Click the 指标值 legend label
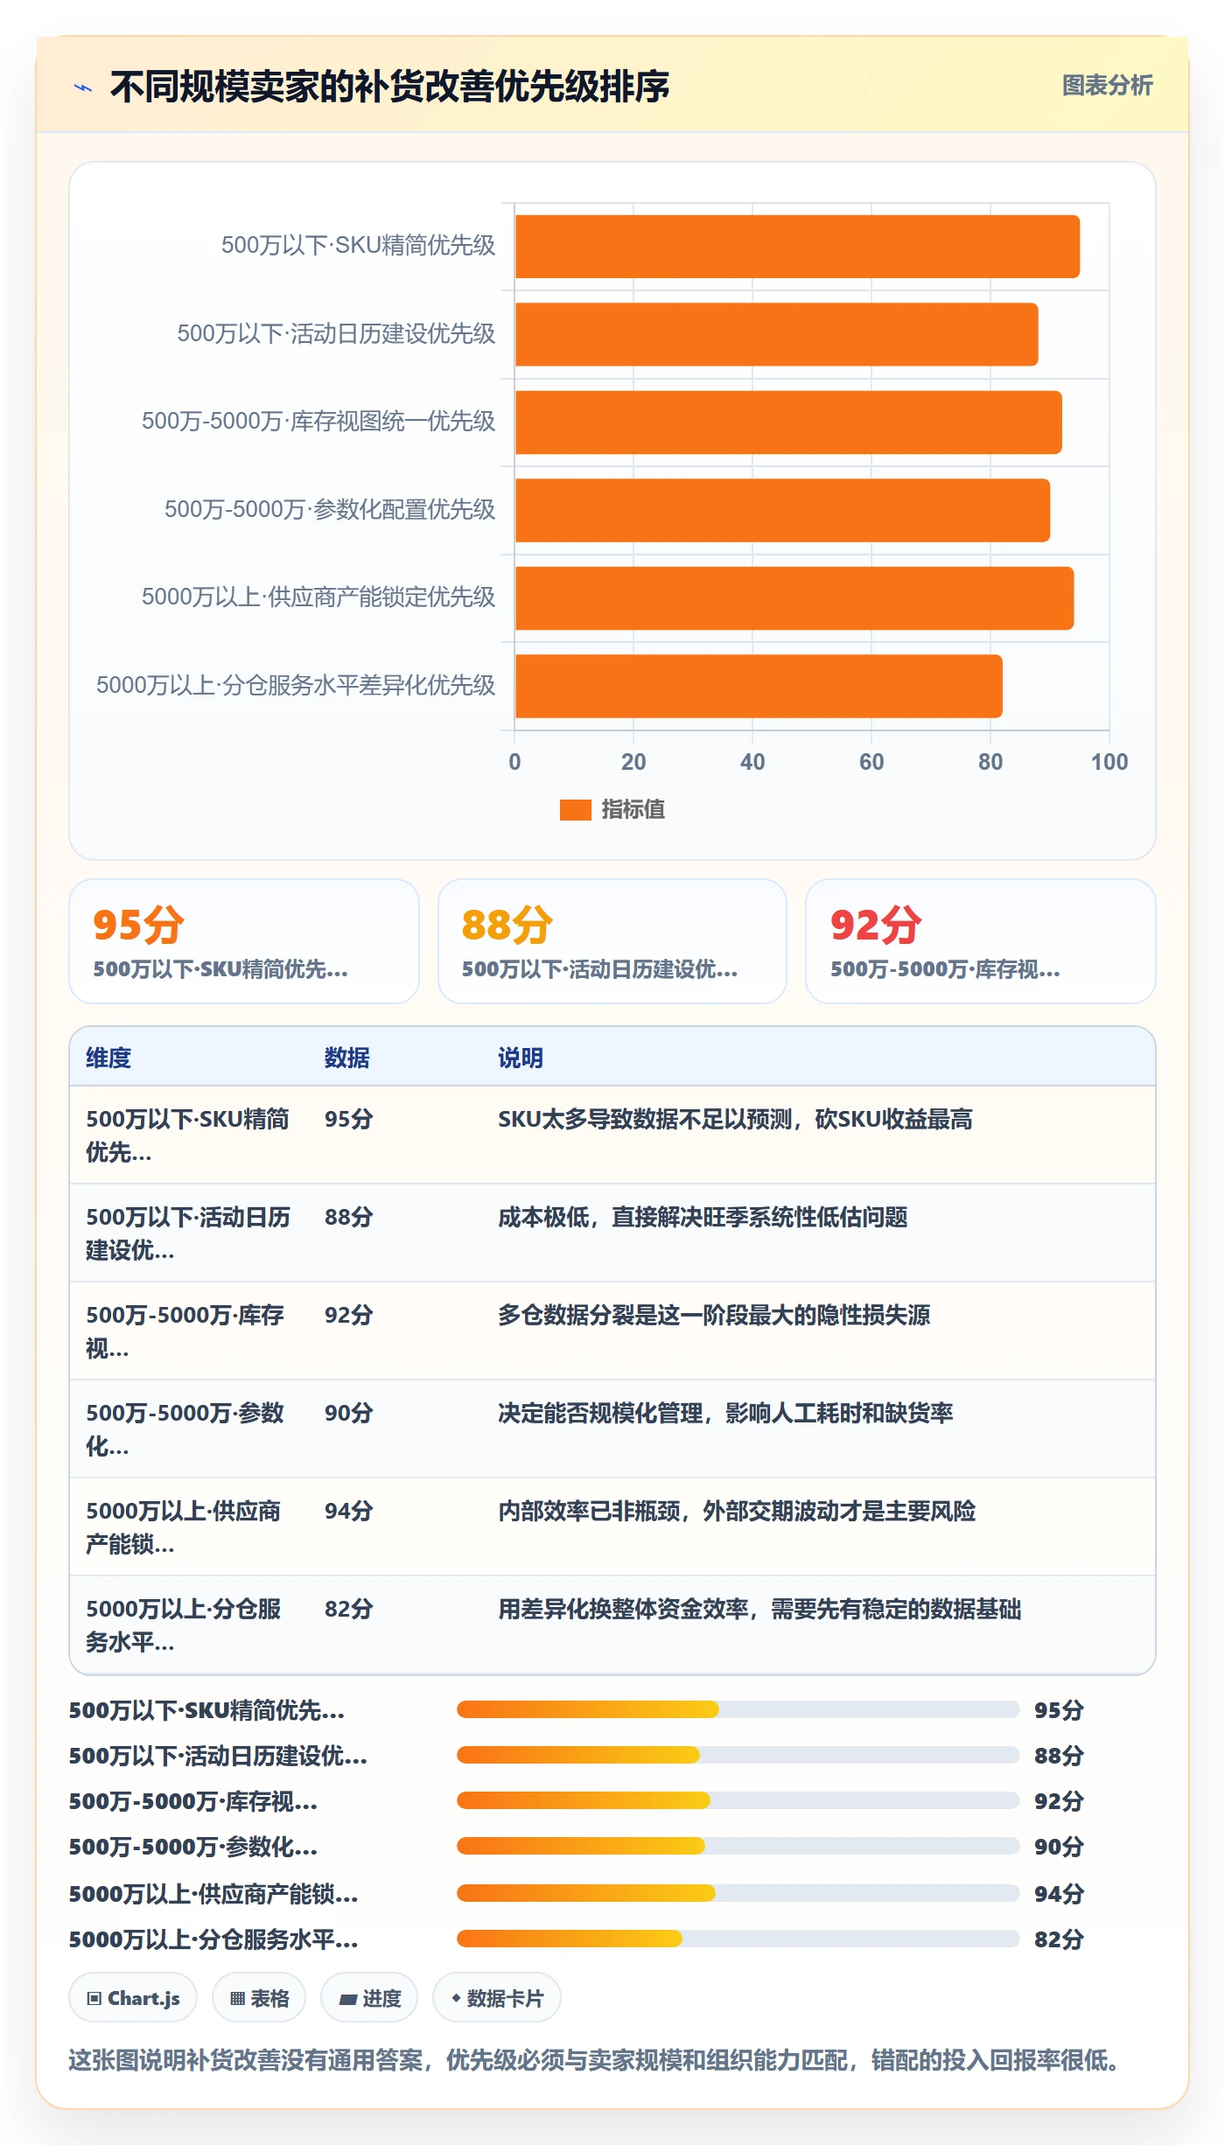Image resolution: width=1225 pixels, height=2145 pixels. coord(633,809)
